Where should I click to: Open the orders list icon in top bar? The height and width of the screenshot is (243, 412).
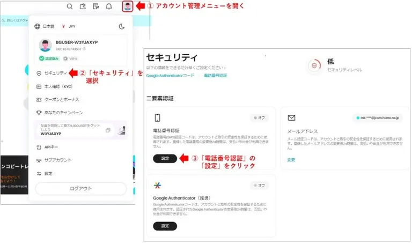point(96,6)
